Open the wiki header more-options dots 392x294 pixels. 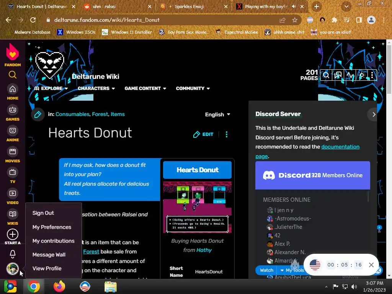pos(372,75)
